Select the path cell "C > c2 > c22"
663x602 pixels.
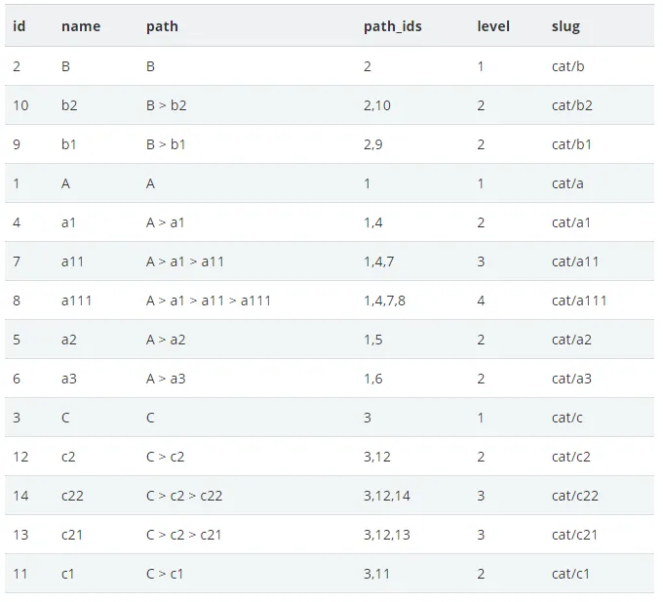click(x=184, y=496)
